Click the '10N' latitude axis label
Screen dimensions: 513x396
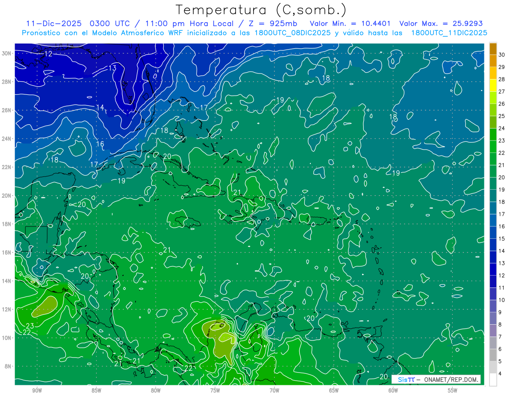(x=7, y=338)
